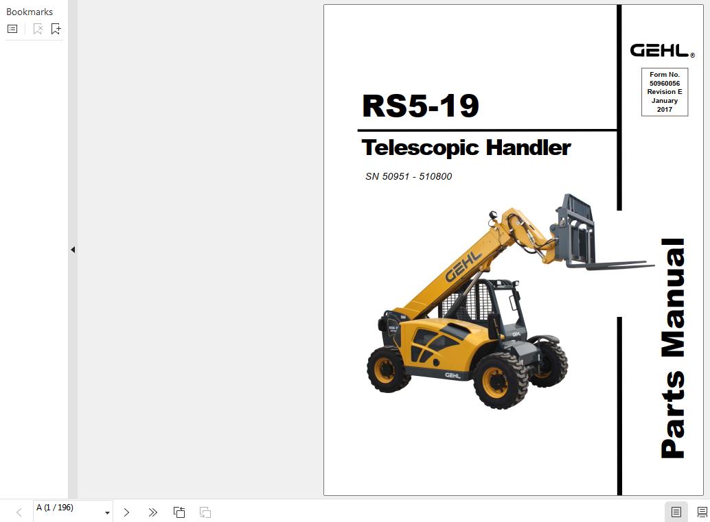Viewport: 710px width, 522px height.
Task: Go to previous page with left chevron
Action: tap(19, 512)
